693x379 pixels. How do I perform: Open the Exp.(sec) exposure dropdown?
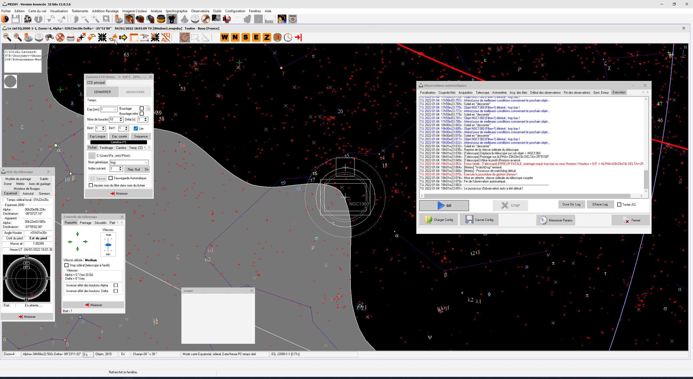pyautogui.click(x=115, y=109)
